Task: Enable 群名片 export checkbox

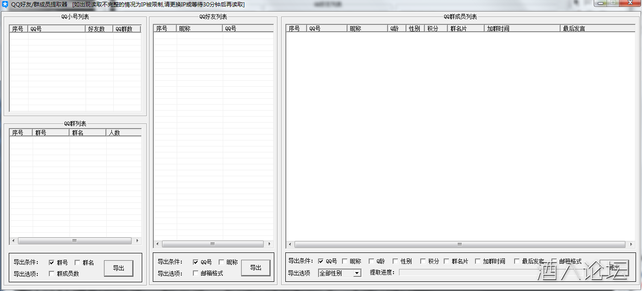Action: point(446,261)
